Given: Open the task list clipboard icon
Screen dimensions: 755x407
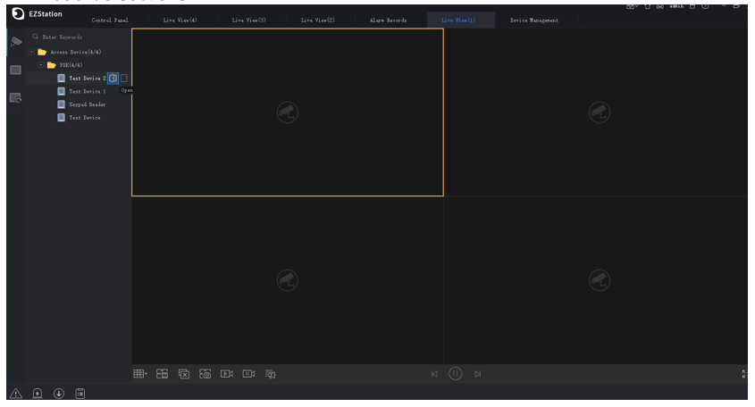Looking at the screenshot, I should (80, 394).
